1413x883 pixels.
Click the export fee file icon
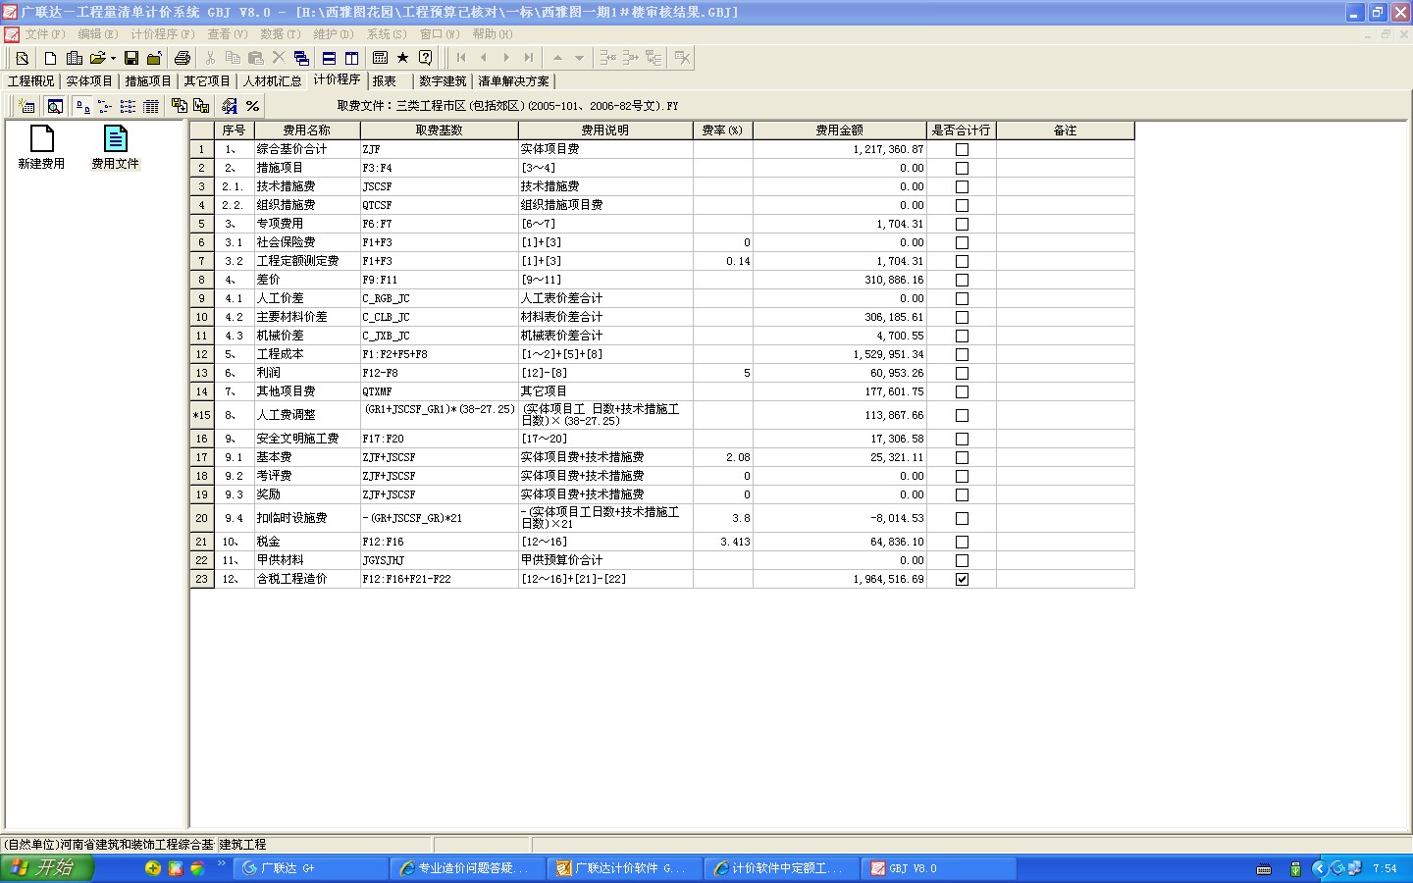click(180, 106)
